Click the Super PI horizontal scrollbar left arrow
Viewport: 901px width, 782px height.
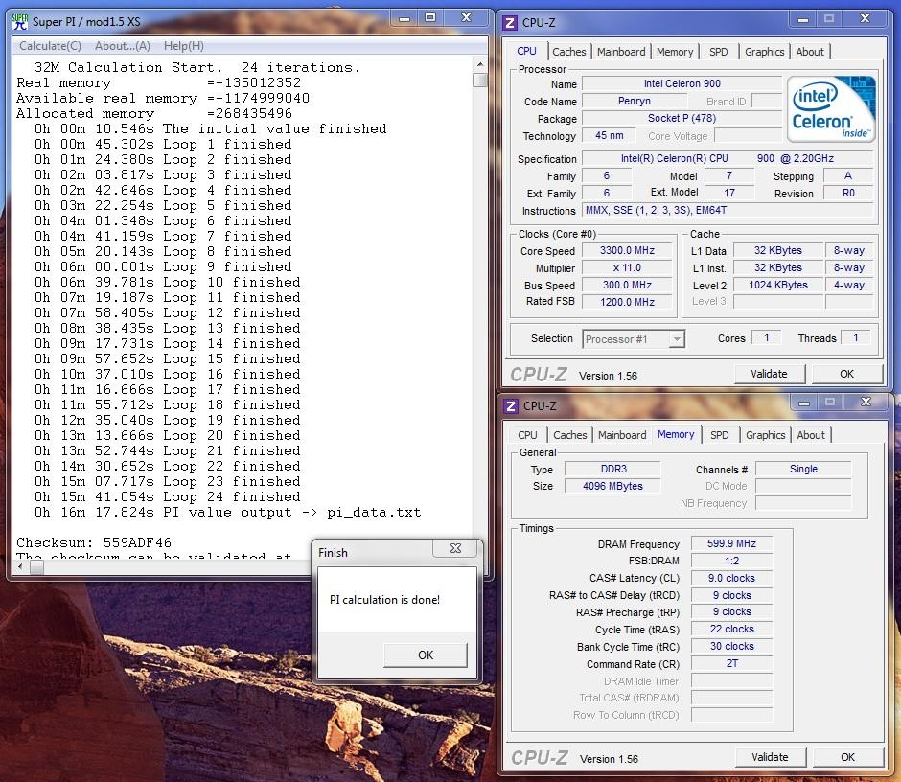tap(21, 567)
